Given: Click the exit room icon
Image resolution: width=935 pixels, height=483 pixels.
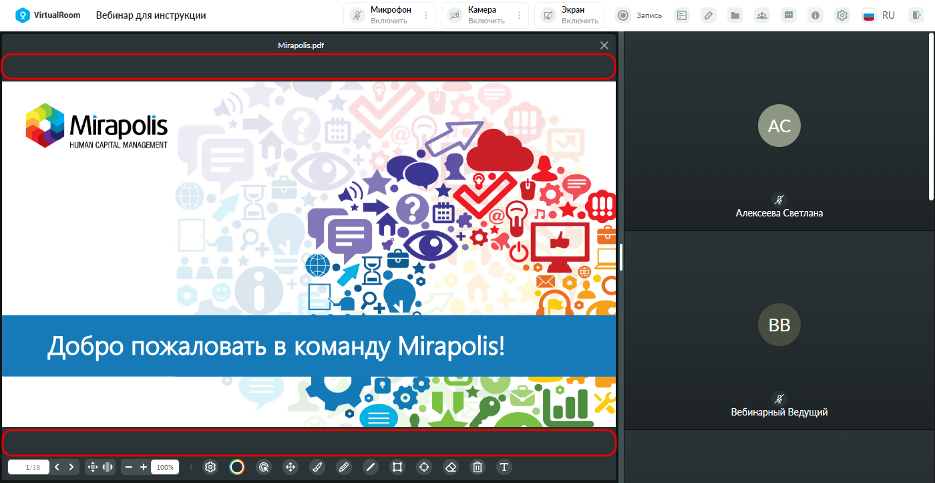Looking at the screenshot, I should coord(916,15).
